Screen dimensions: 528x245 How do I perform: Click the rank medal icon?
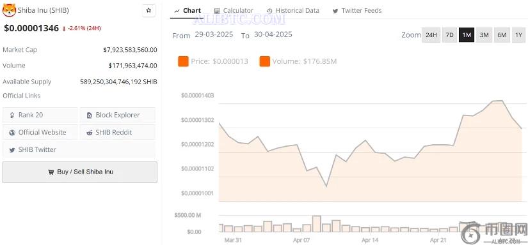pyautogui.click(x=12, y=115)
